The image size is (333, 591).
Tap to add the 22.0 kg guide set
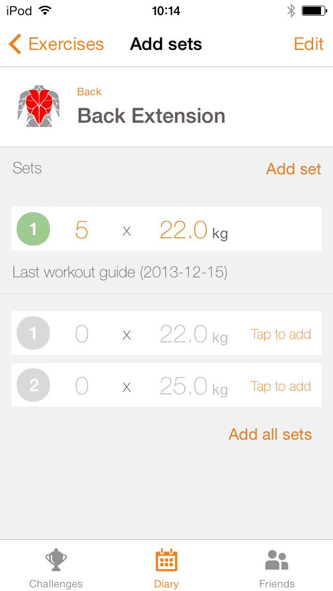(280, 334)
